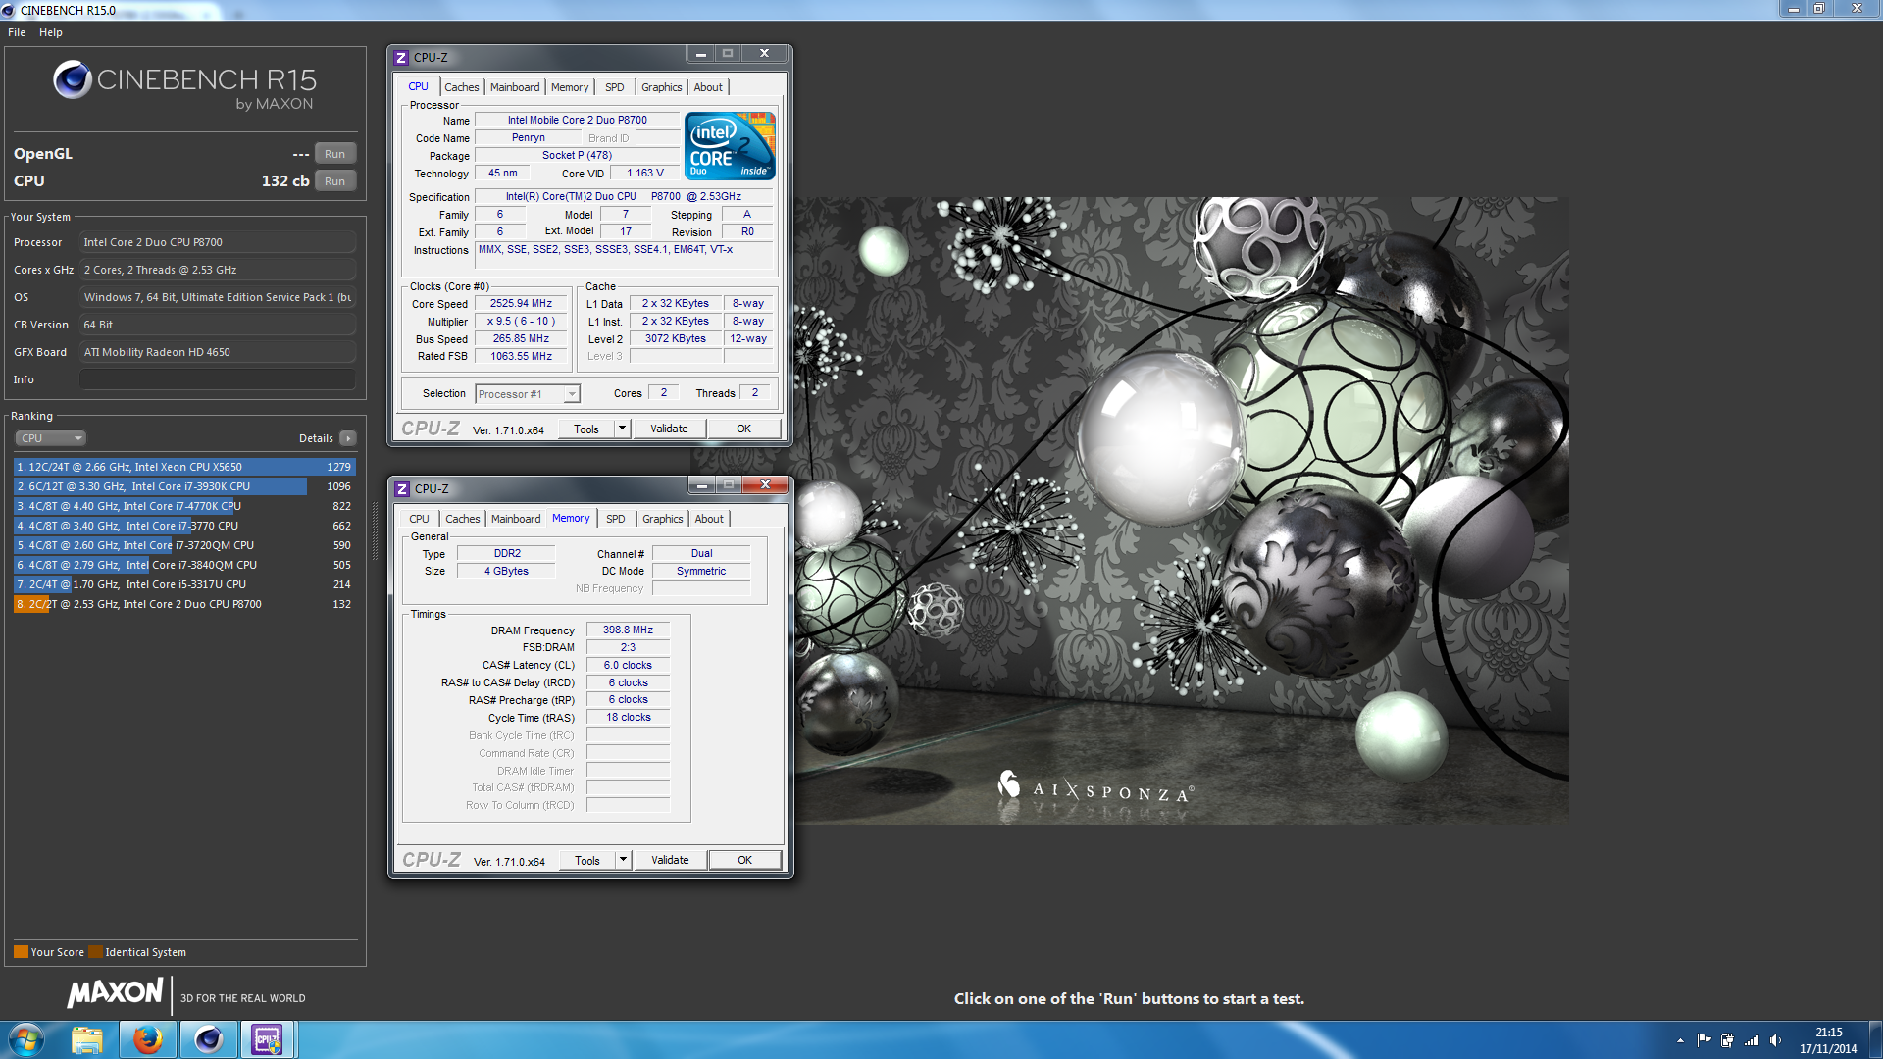Show hidden system tray icons

pos(1680,1040)
